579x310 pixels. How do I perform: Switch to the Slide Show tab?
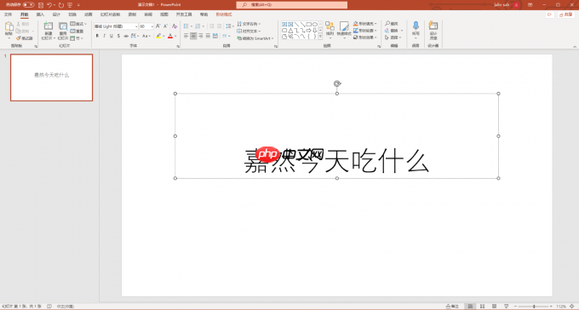pos(110,14)
